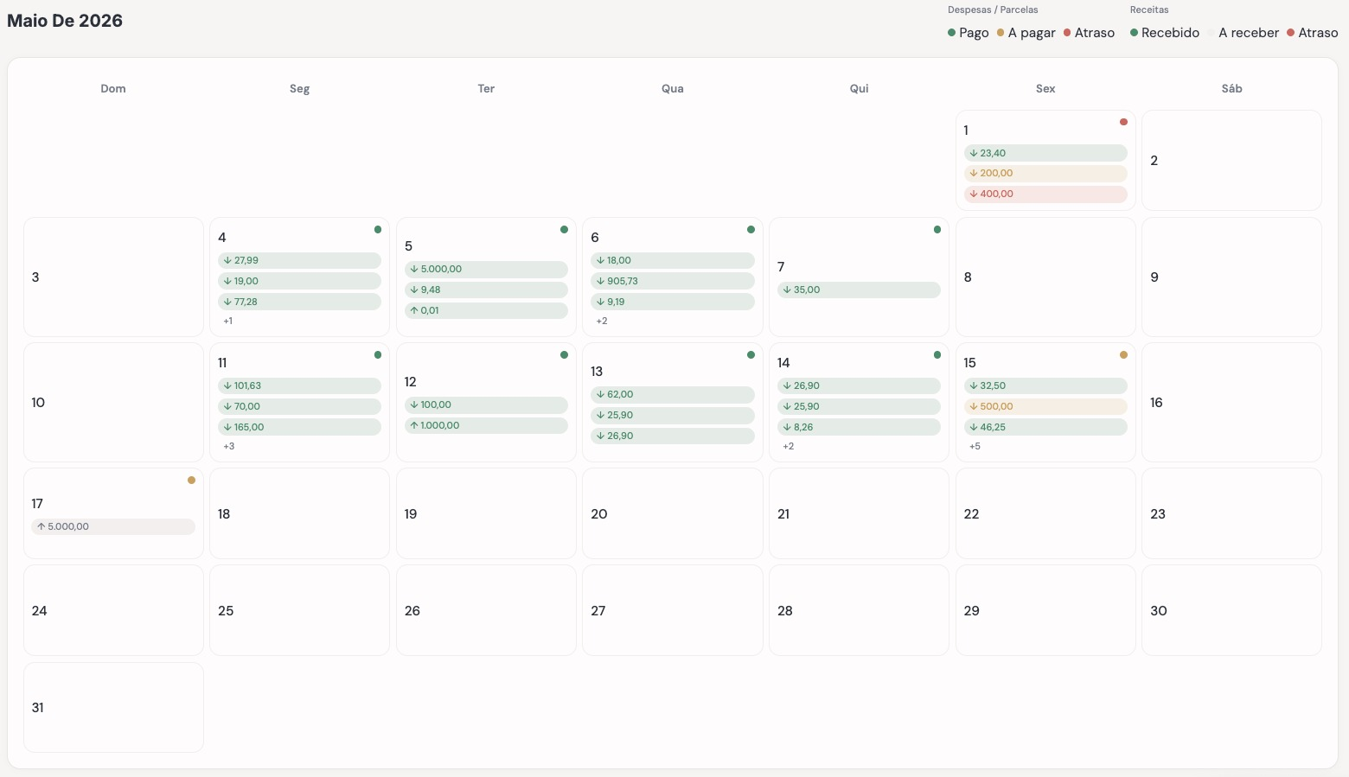Expand the +3 more entries on day 11
The height and width of the screenshot is (777, 1349).
[228, 446]
